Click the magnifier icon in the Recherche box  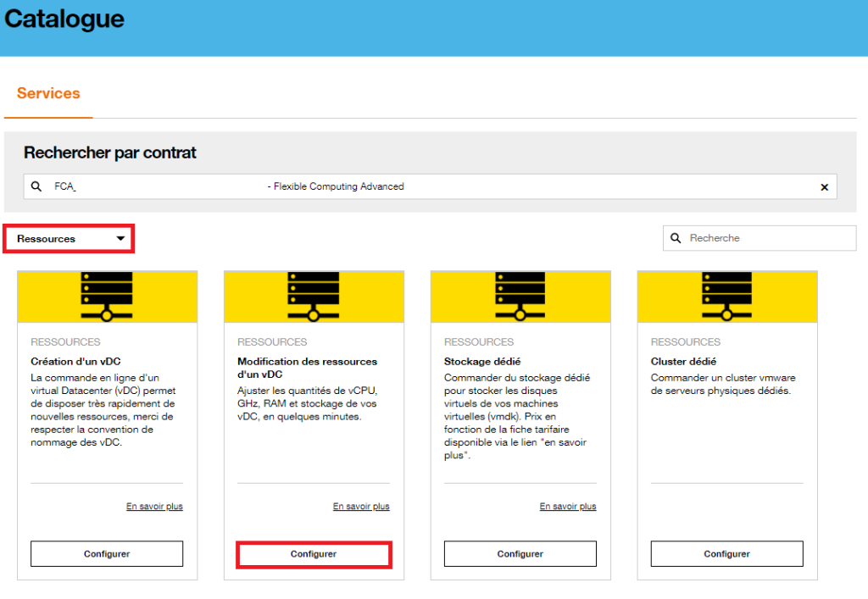click(x=676, y=238)
